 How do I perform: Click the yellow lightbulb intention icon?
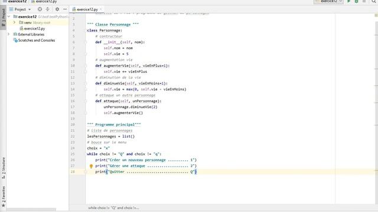click(91, 166)
